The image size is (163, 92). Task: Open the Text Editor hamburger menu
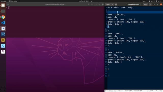150,4
